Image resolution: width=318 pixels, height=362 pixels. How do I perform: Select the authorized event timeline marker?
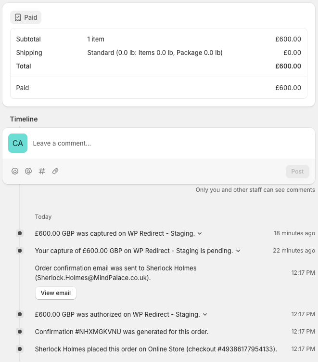click(x=20, y=314)
